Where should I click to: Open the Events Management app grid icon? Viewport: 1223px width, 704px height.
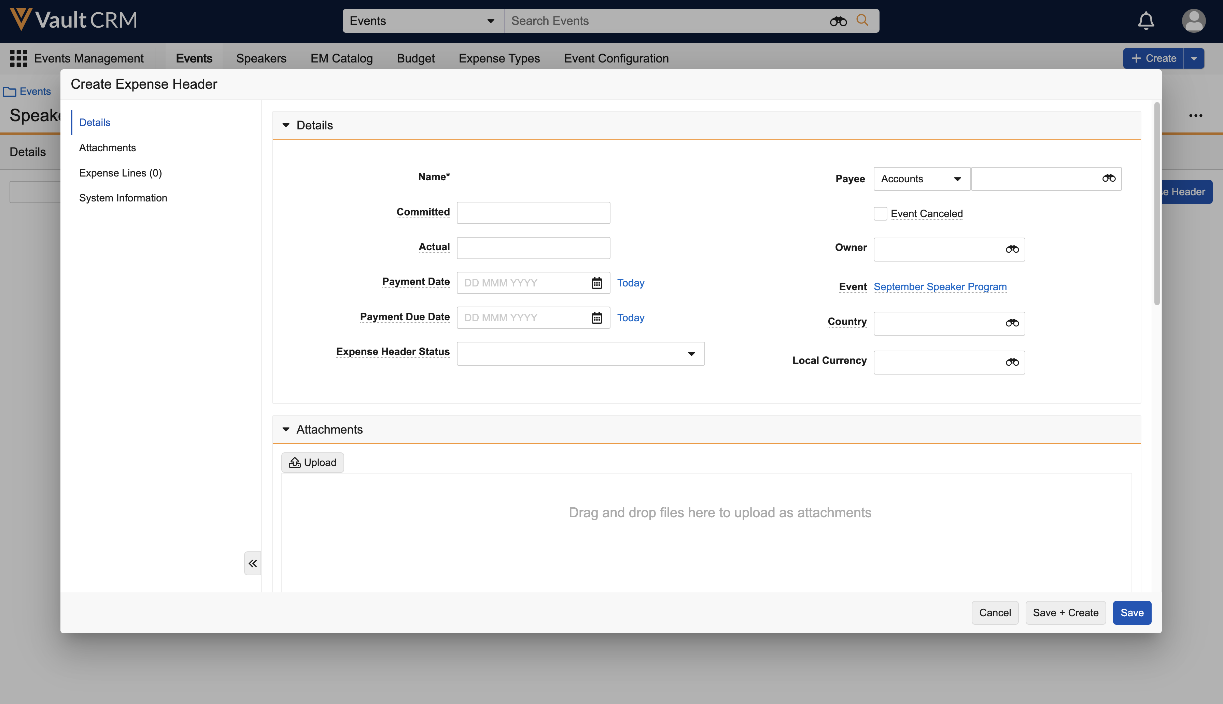[18, 58]
